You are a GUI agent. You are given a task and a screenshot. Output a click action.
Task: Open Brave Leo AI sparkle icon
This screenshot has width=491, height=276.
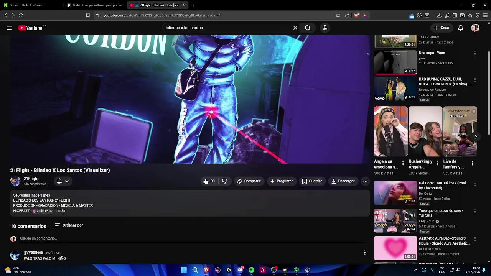click(470, 15)
